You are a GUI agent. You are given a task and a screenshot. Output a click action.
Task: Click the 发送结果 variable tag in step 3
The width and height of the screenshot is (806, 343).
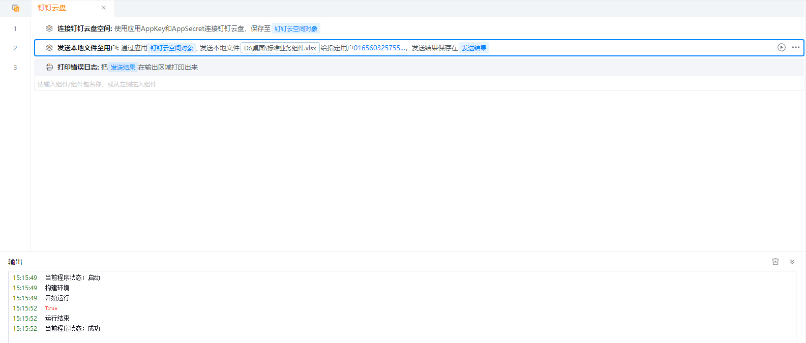(x=123, y=68)
